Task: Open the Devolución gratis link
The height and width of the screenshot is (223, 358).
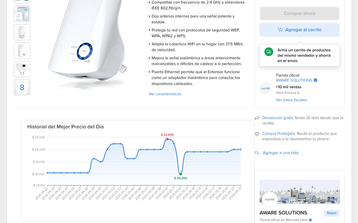Action: (278, 118)
